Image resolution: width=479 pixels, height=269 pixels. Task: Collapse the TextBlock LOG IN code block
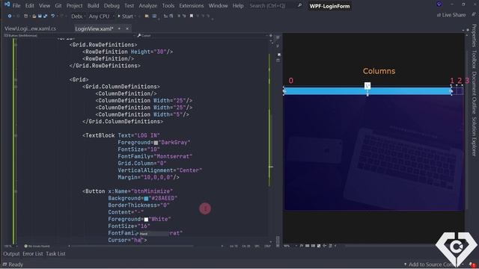(x=15, y=135)
